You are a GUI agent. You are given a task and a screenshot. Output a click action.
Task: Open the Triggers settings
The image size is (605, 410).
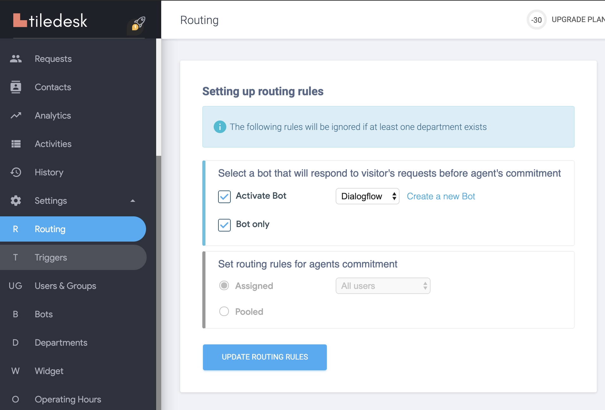[73, 257]
